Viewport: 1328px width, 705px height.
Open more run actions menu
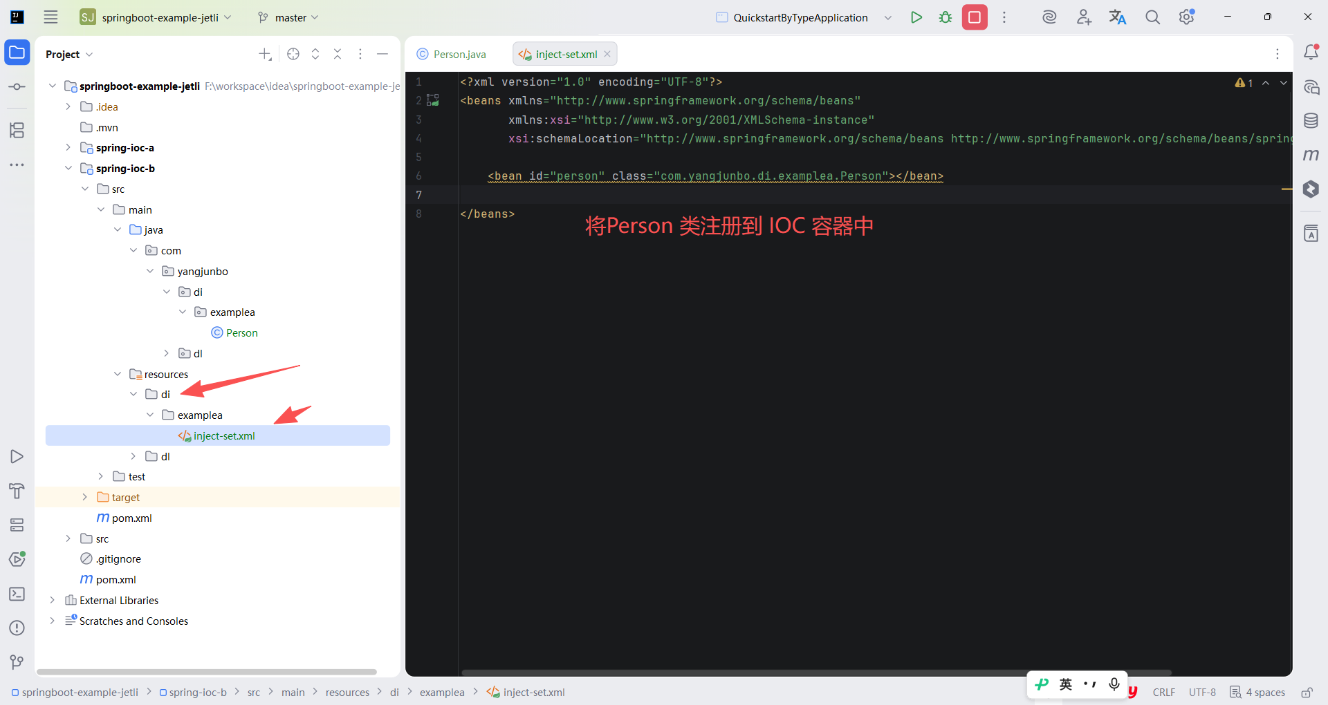(x=1004, y=17)
